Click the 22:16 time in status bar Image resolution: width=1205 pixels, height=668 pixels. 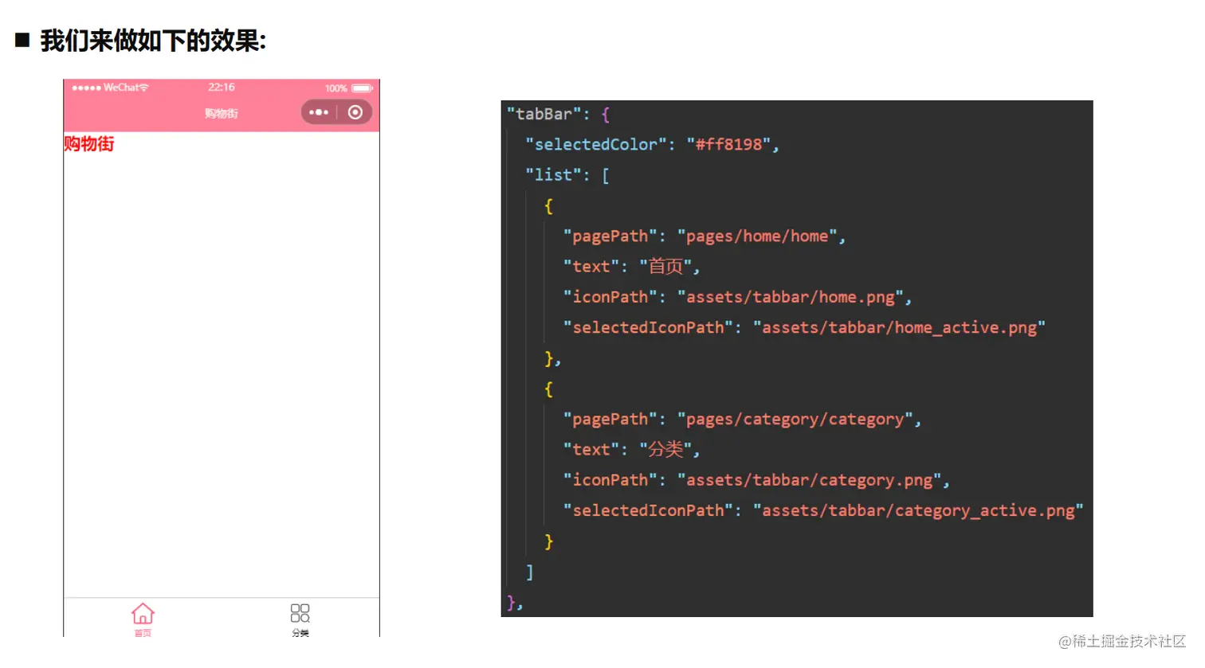pyautogui.click(x=222, y=88)
